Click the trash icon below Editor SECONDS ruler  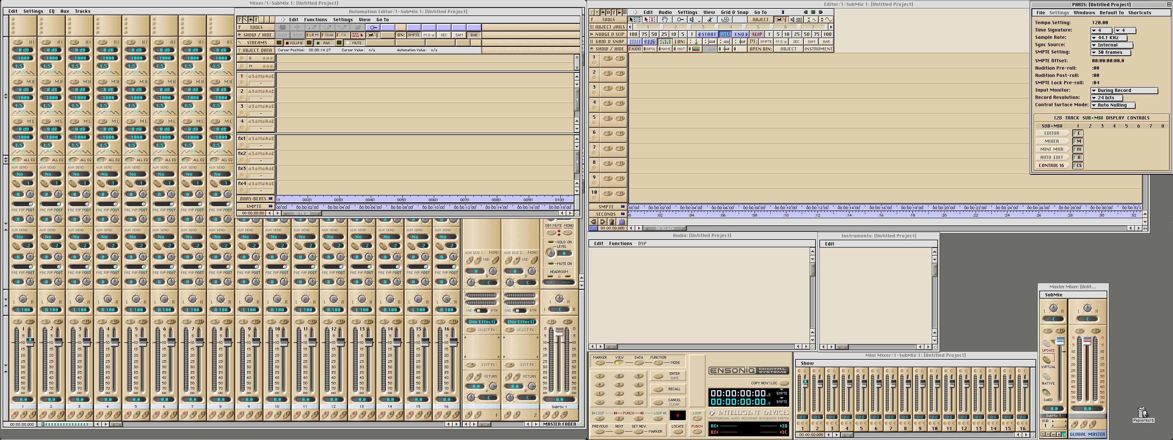click(x=611, y=222)
